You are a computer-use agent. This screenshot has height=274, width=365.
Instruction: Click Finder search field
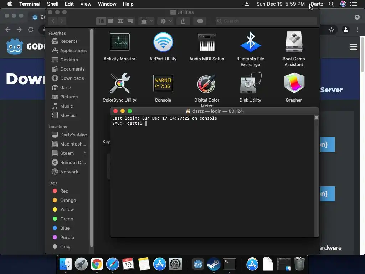(x=266, y=21)
